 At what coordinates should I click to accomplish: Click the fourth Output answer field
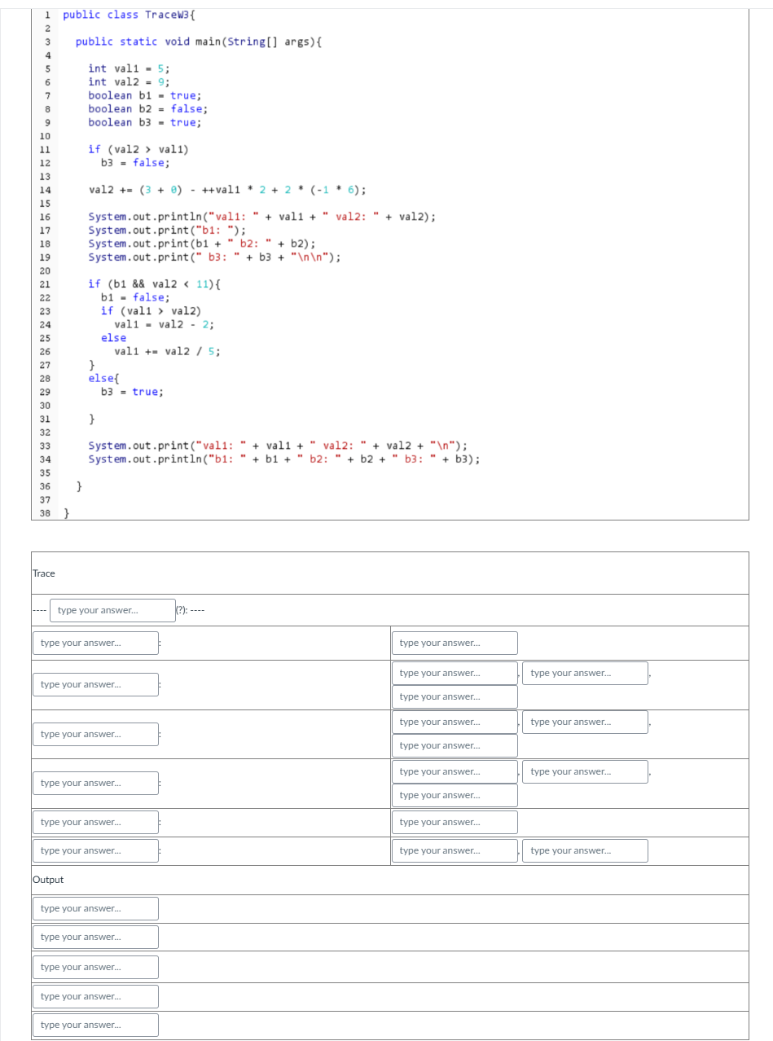[x=96, y=996]
